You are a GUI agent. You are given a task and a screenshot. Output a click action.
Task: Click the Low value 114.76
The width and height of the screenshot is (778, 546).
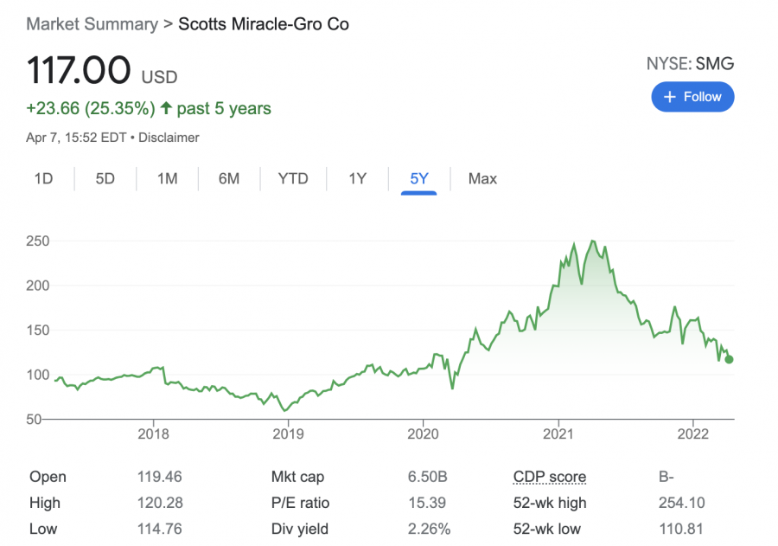coord(159,529)
